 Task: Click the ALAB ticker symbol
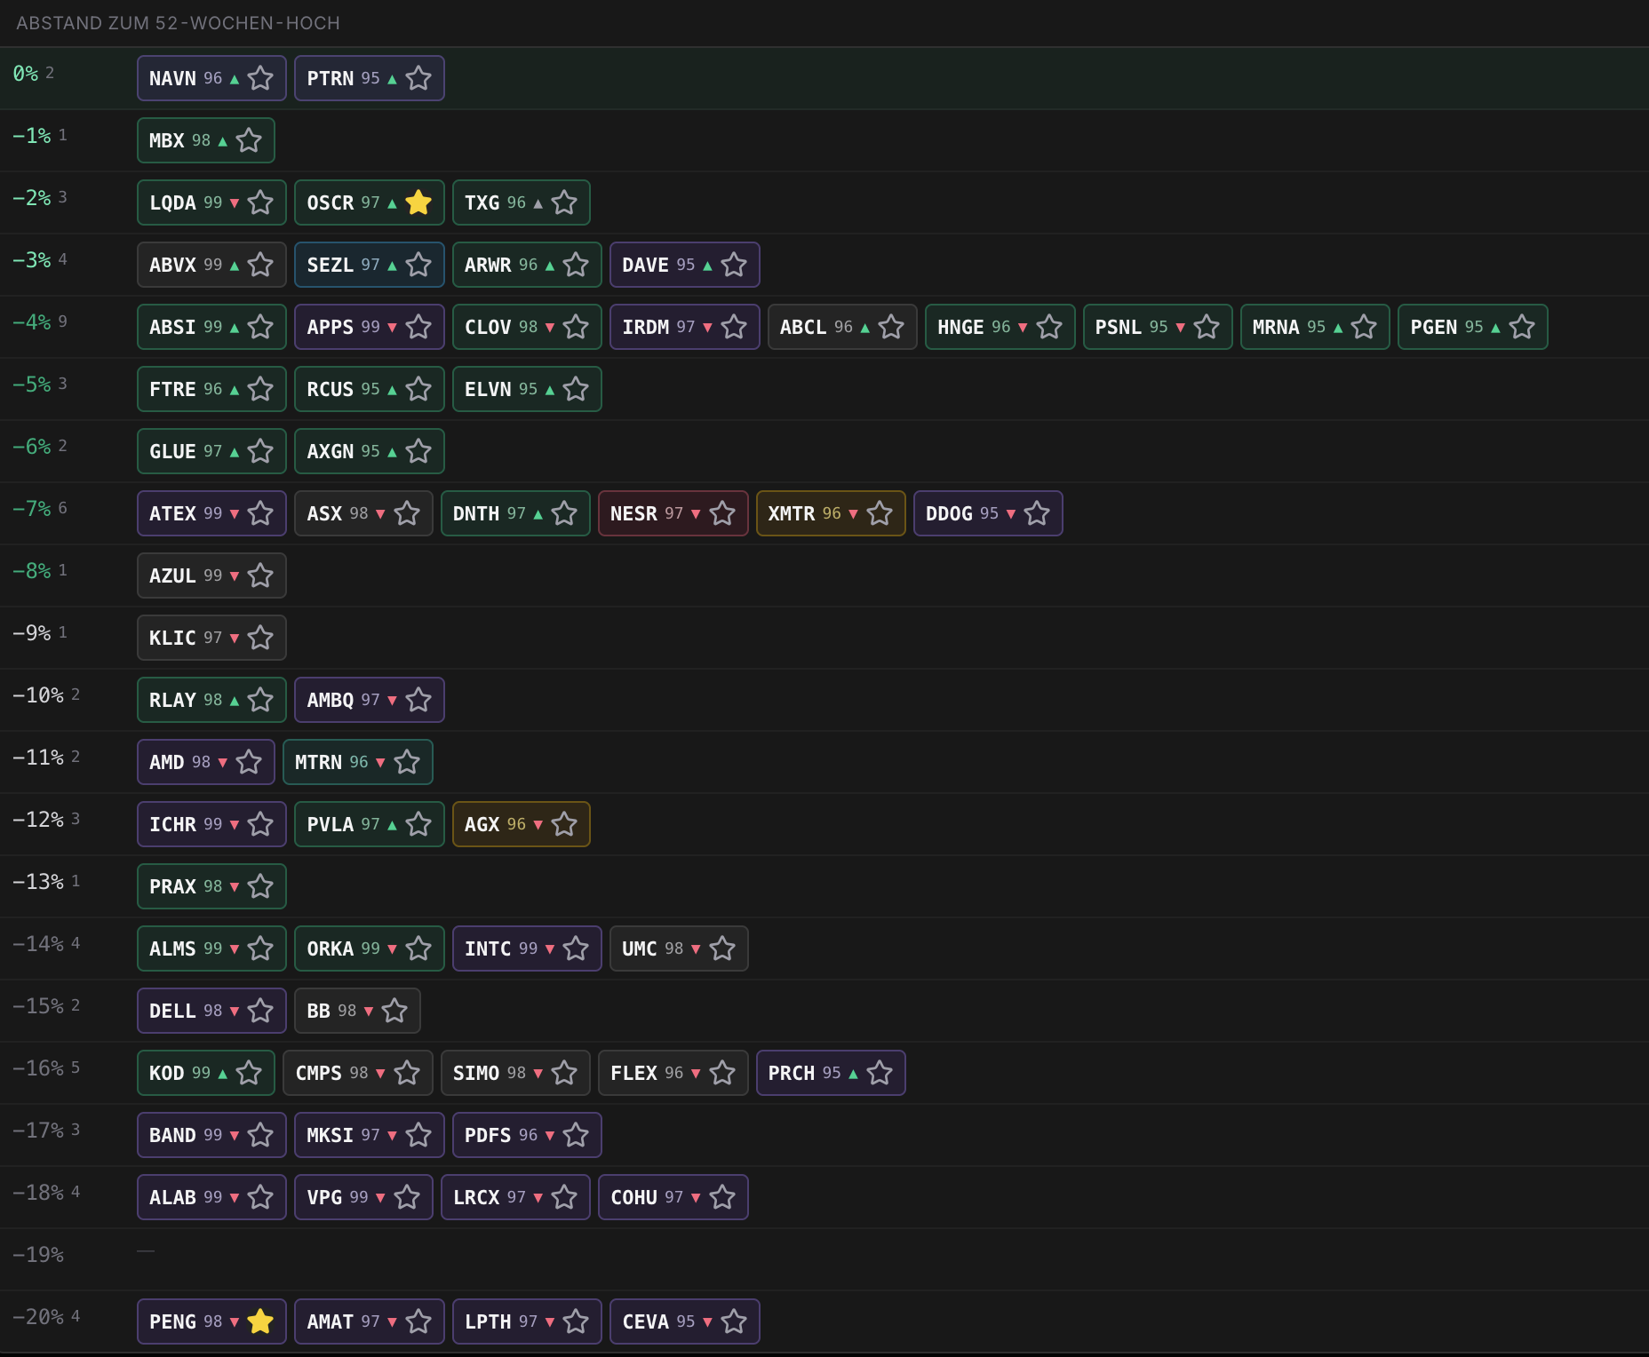coord(172,1197)
